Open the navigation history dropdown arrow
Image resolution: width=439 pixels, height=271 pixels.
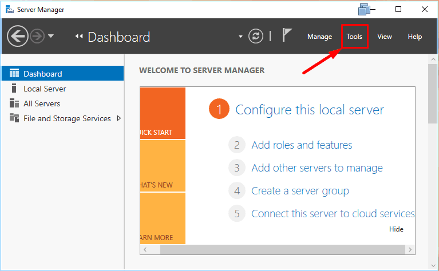51,36
